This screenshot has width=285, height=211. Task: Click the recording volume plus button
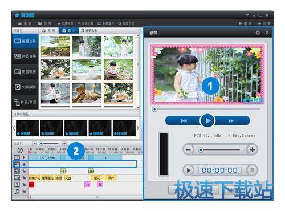[253, 149]
